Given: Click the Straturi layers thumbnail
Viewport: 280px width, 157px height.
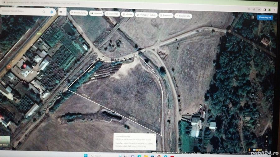Looking at the screenshot, I should click(5, 141).
